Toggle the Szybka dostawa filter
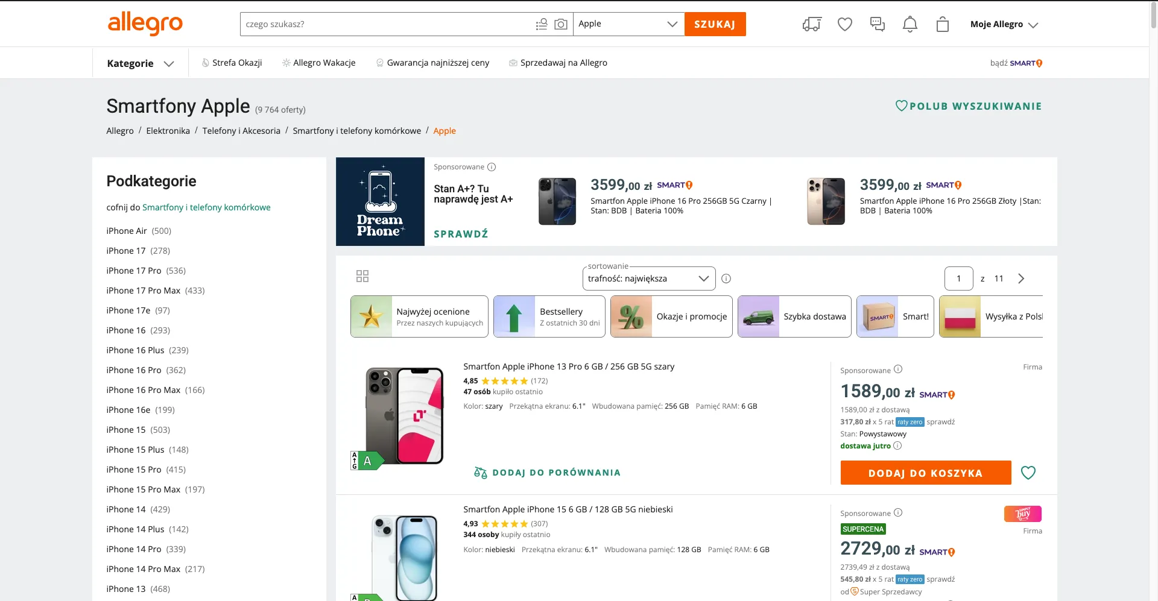 [x=794, y=316]
